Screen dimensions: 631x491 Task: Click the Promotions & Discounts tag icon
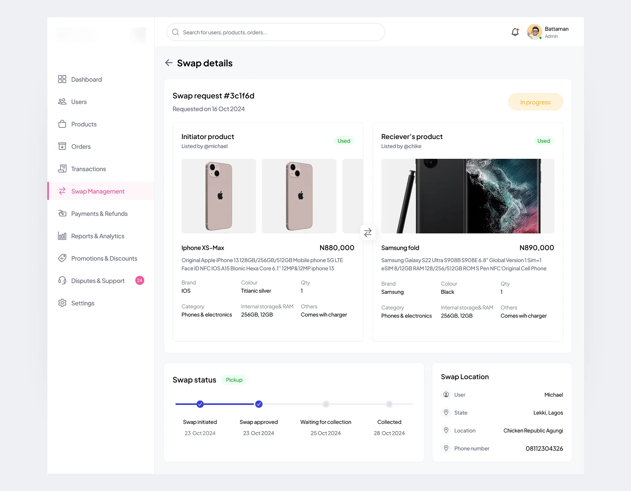click(x=62, y=258)
